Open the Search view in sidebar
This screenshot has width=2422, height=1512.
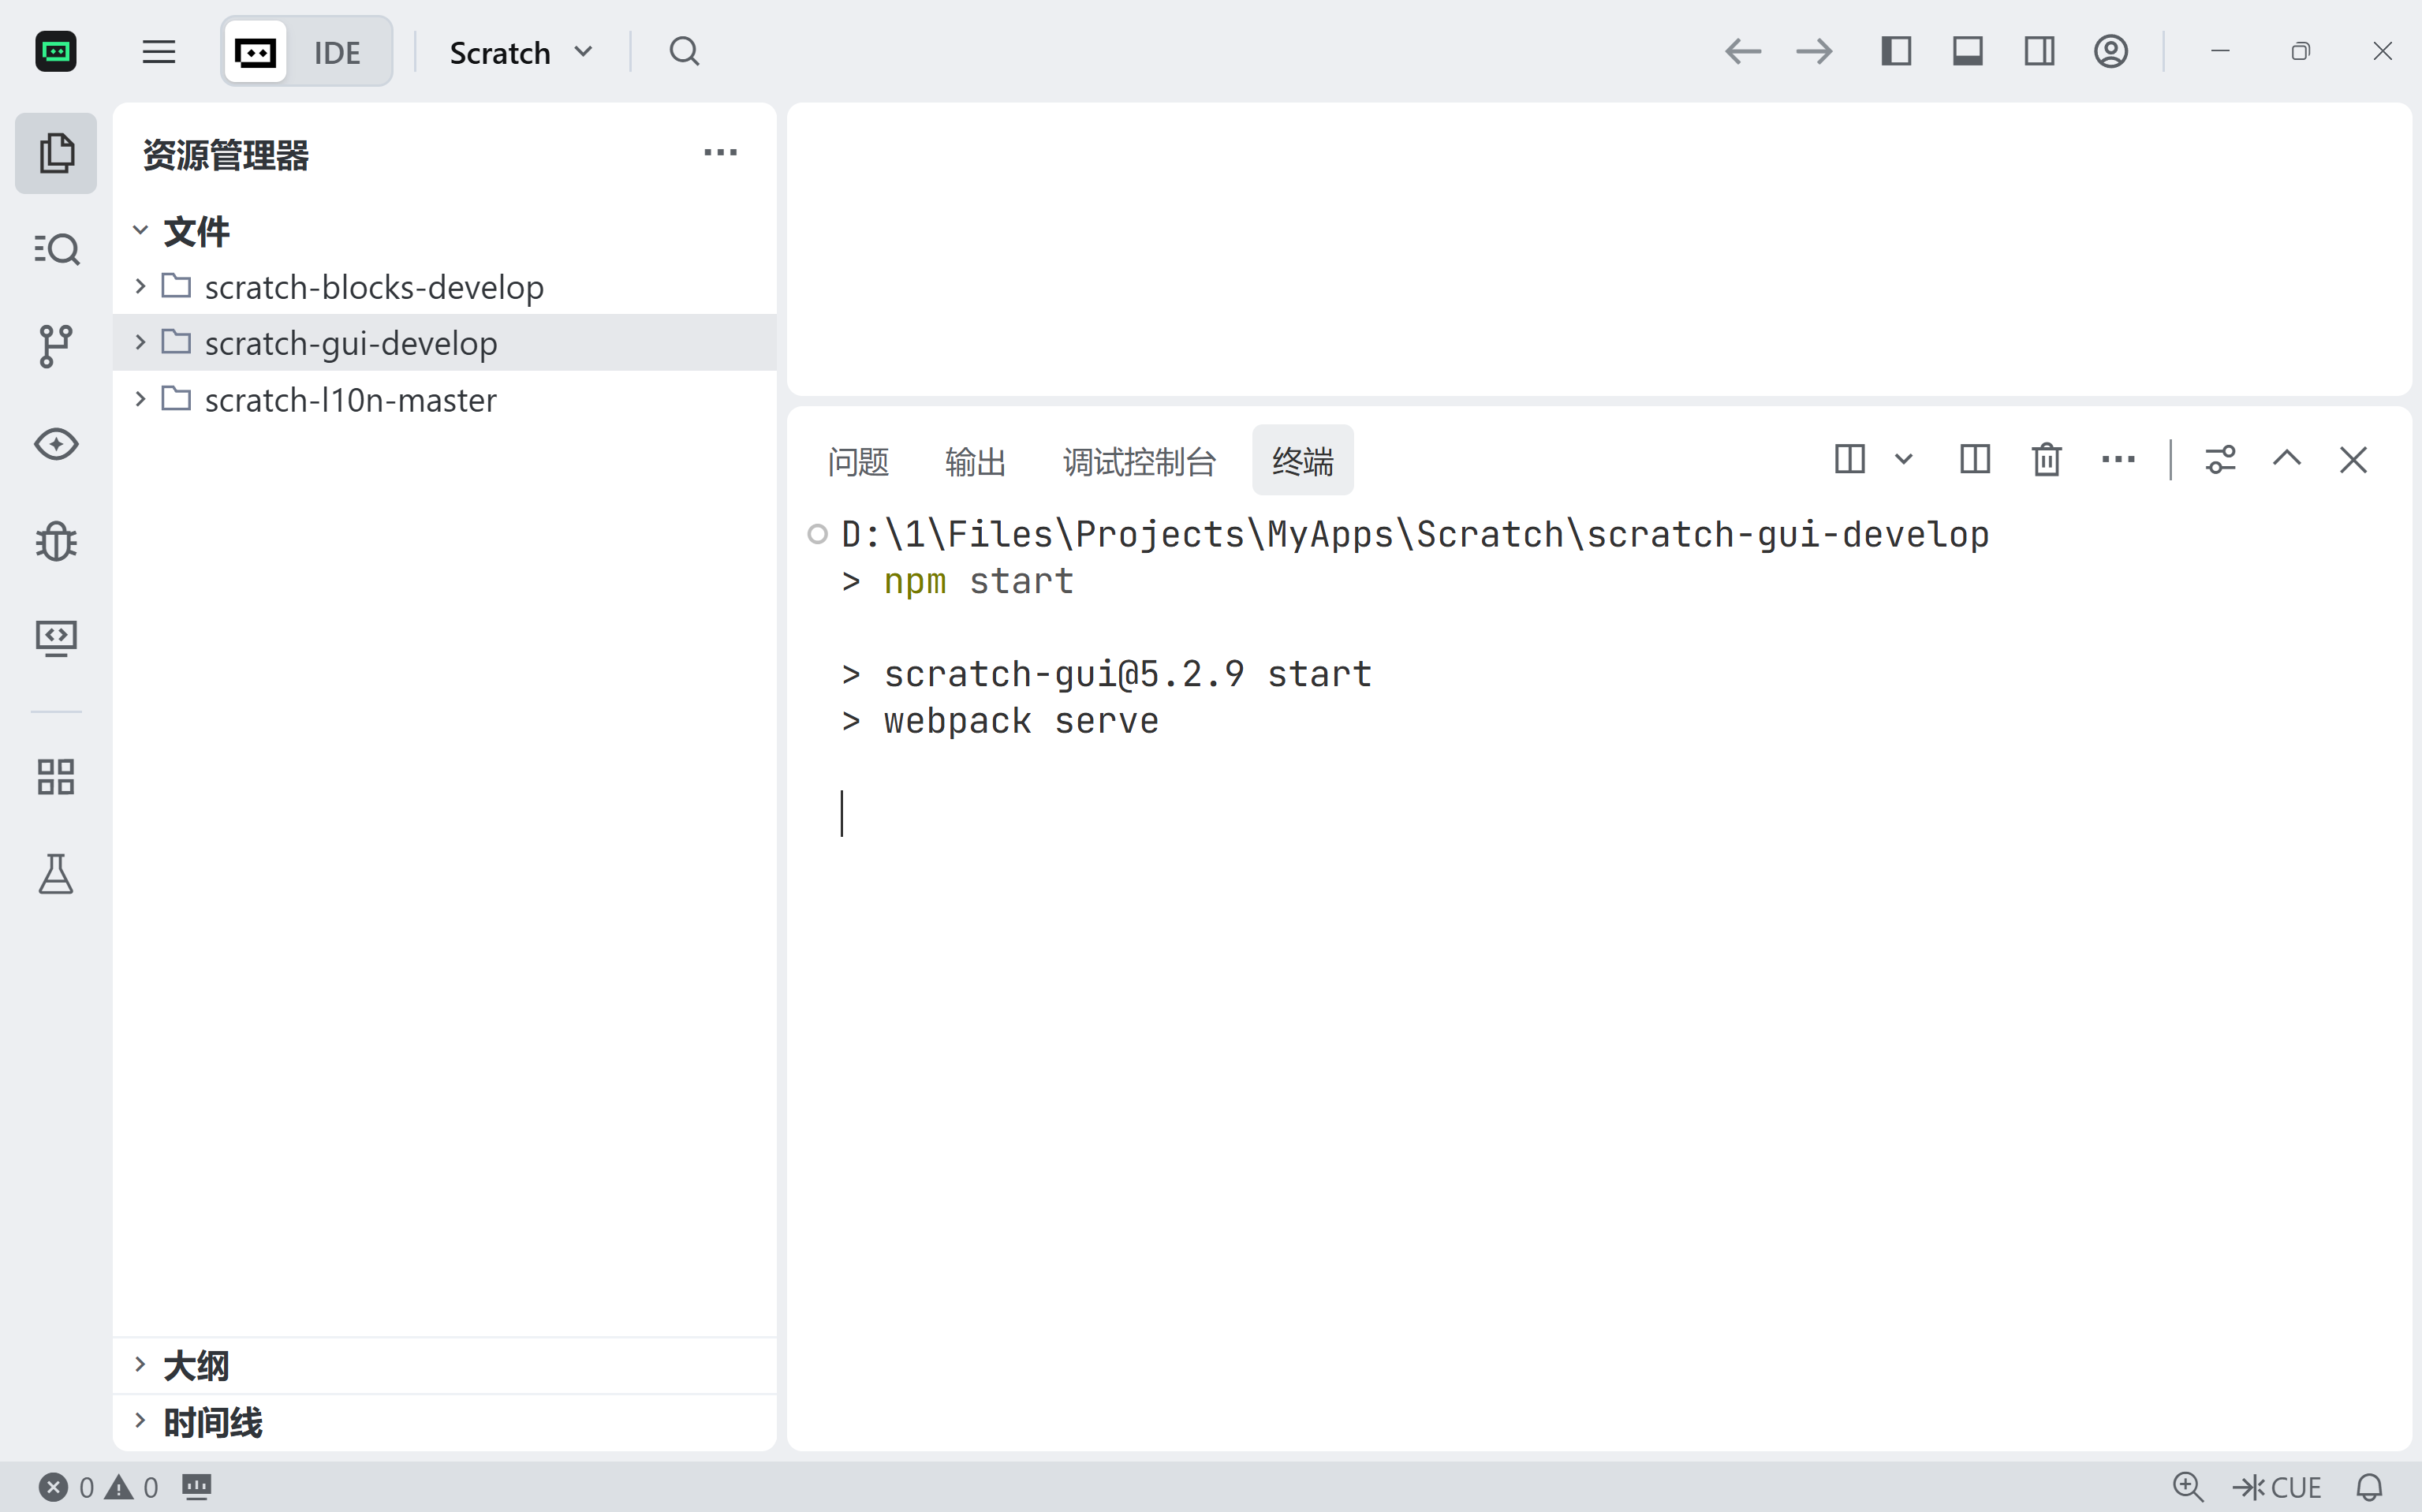pos(56,249)
